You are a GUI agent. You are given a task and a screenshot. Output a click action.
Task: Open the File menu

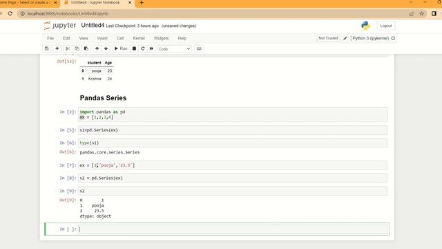point(50,38)
